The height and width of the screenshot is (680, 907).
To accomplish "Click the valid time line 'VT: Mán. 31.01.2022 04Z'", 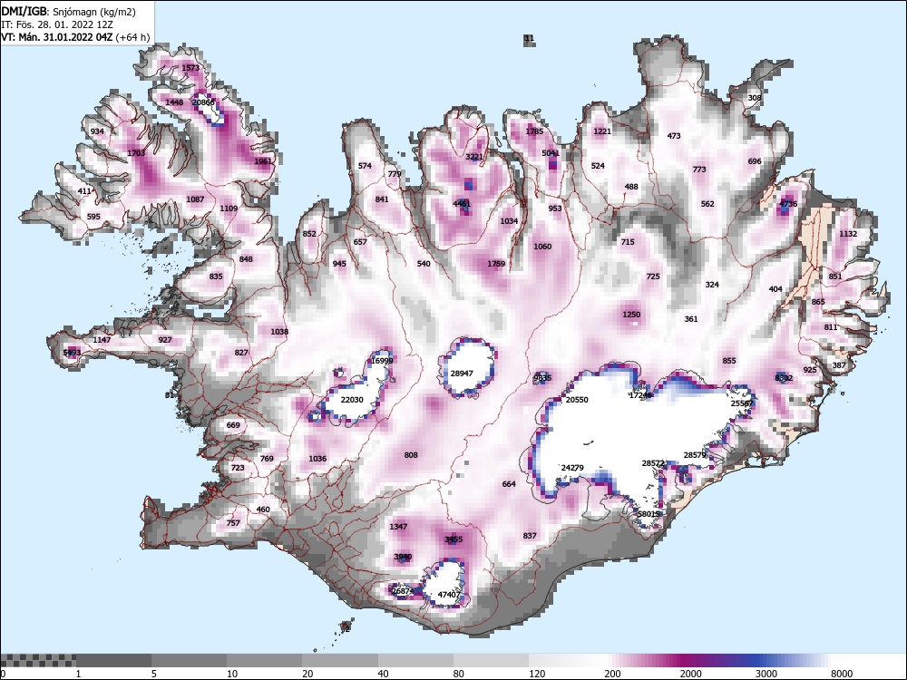I will pyautogui.click(x=57, y=37).
